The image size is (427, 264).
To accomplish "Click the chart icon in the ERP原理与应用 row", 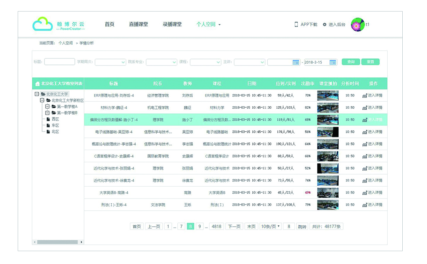I will click(x=364, y=96).
